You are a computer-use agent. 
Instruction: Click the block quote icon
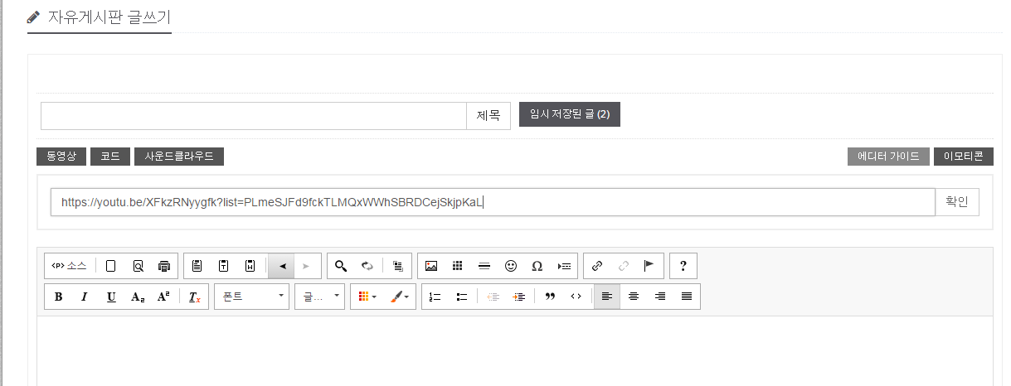click(x=550, y=297)
